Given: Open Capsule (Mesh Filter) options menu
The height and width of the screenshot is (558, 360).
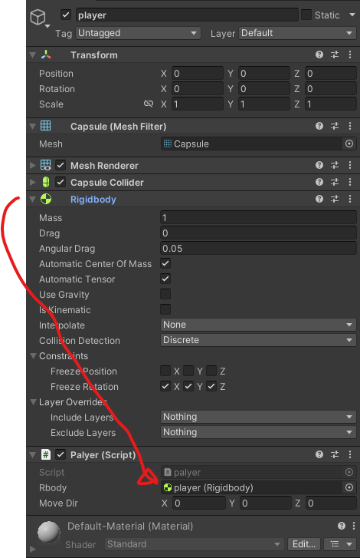Looking at the screenshot, I should point(350,126).
